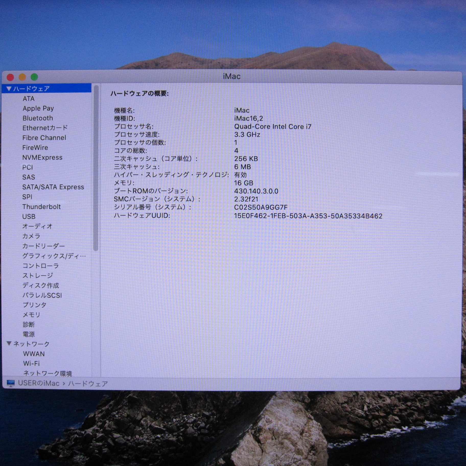Select パラレルSCSI in the sidebar

[x=42, y=295]
